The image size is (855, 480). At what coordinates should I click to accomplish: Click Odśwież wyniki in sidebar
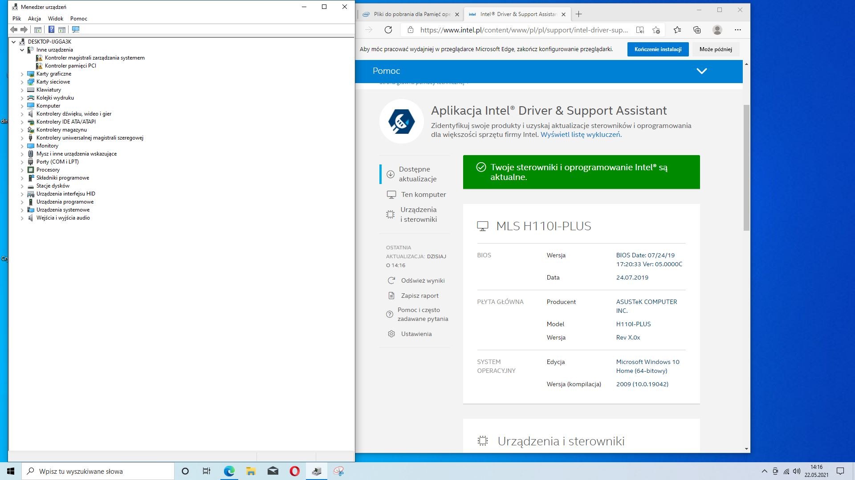pos(422,280)
